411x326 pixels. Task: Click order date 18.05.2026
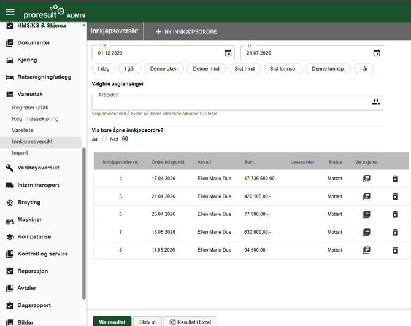[x=163, y=232]
